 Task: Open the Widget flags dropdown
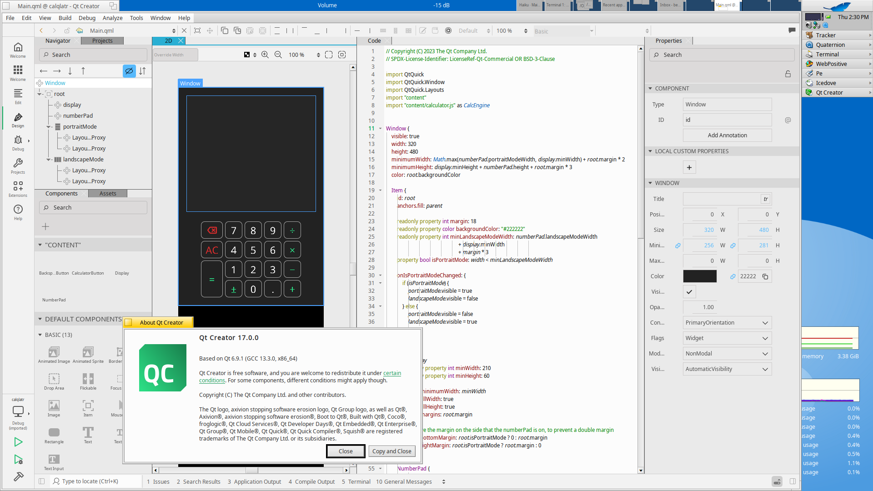pos(727,338)
